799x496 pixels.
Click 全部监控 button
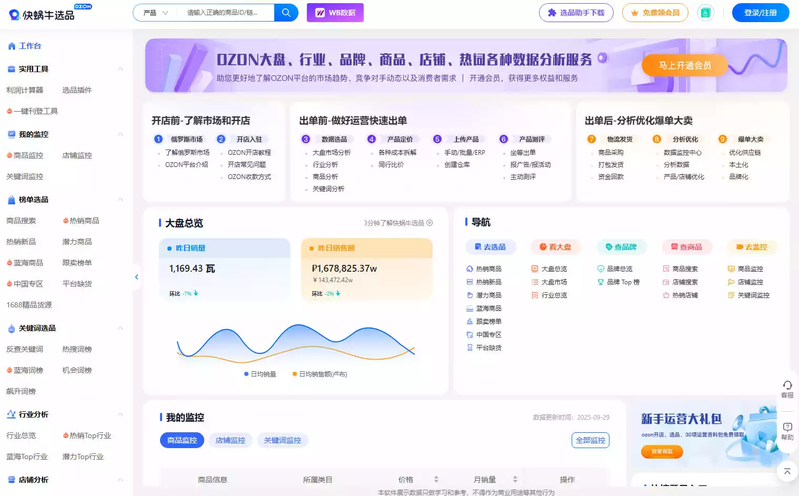click(590, 440)
